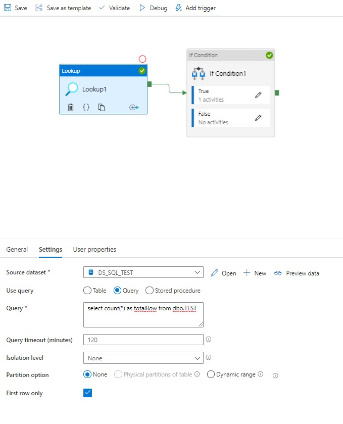The height and width of the screenshot is (424, 343).
Task: Select the Lookup1 magnifier icon
Action: tap(72, 89)
